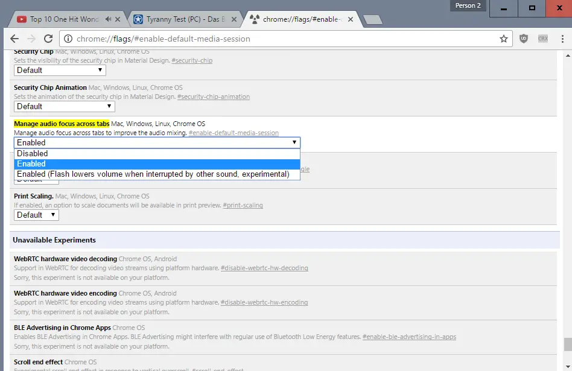Click the Unavailable Experiments heading
The height and width of the screenshot is (371, 572).
click(54, 240)
